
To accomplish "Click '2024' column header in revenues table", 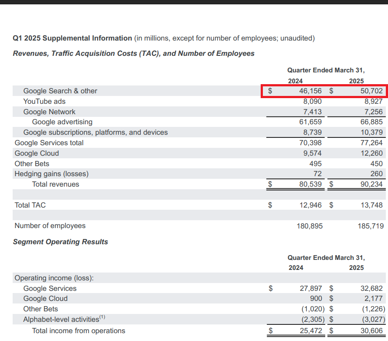I will (295, 81).
